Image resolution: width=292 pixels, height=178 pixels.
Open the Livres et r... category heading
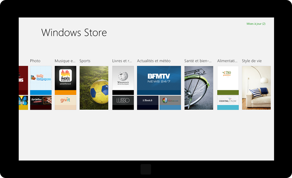(x=122, y=61)
